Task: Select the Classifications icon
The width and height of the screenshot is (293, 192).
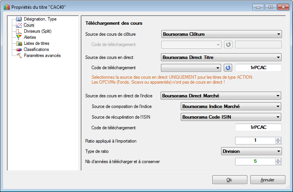Action: click(19, 49)
